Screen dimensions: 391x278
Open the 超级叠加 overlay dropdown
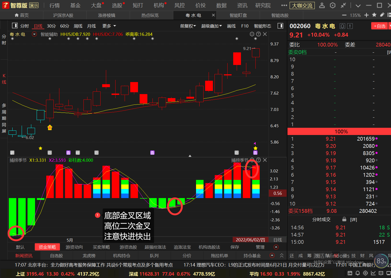(212, 26)
